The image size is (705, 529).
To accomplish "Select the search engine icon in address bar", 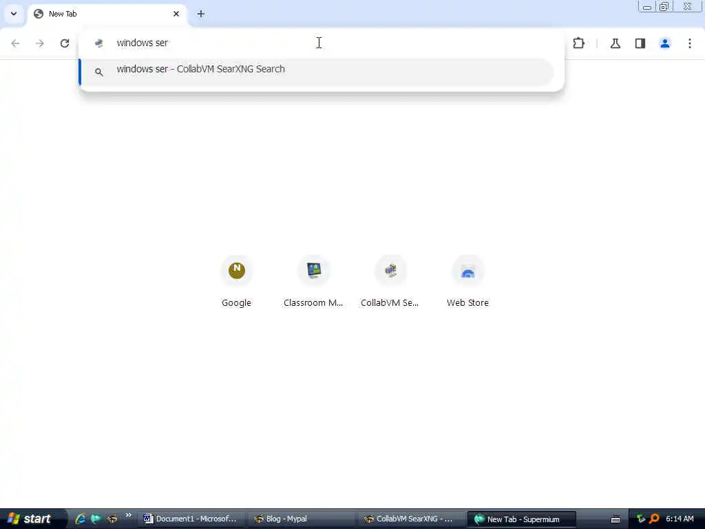I will point(99,43).
